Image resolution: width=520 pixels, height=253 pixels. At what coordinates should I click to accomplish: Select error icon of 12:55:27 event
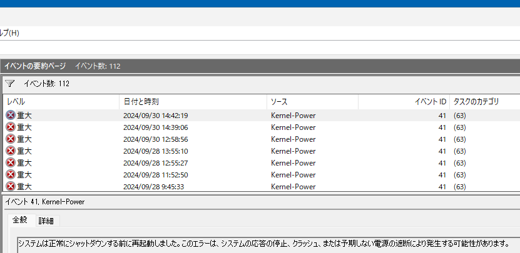pyautogui.click(x=11, y=163)
